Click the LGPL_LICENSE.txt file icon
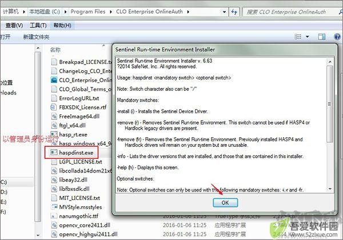This screenshot has height=240, width=343. pyautogui.click(x=54, y=162)
